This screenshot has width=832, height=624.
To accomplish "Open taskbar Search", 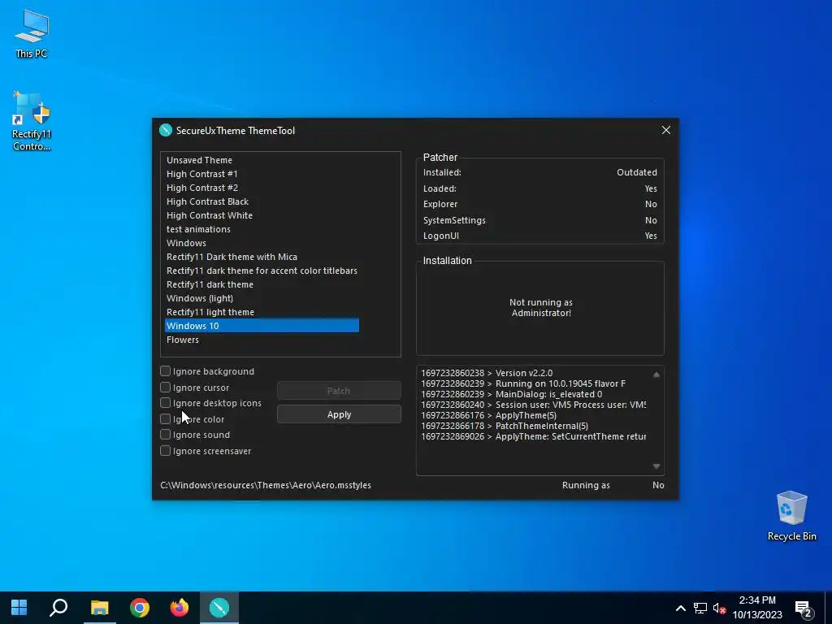I will point(58,608).
